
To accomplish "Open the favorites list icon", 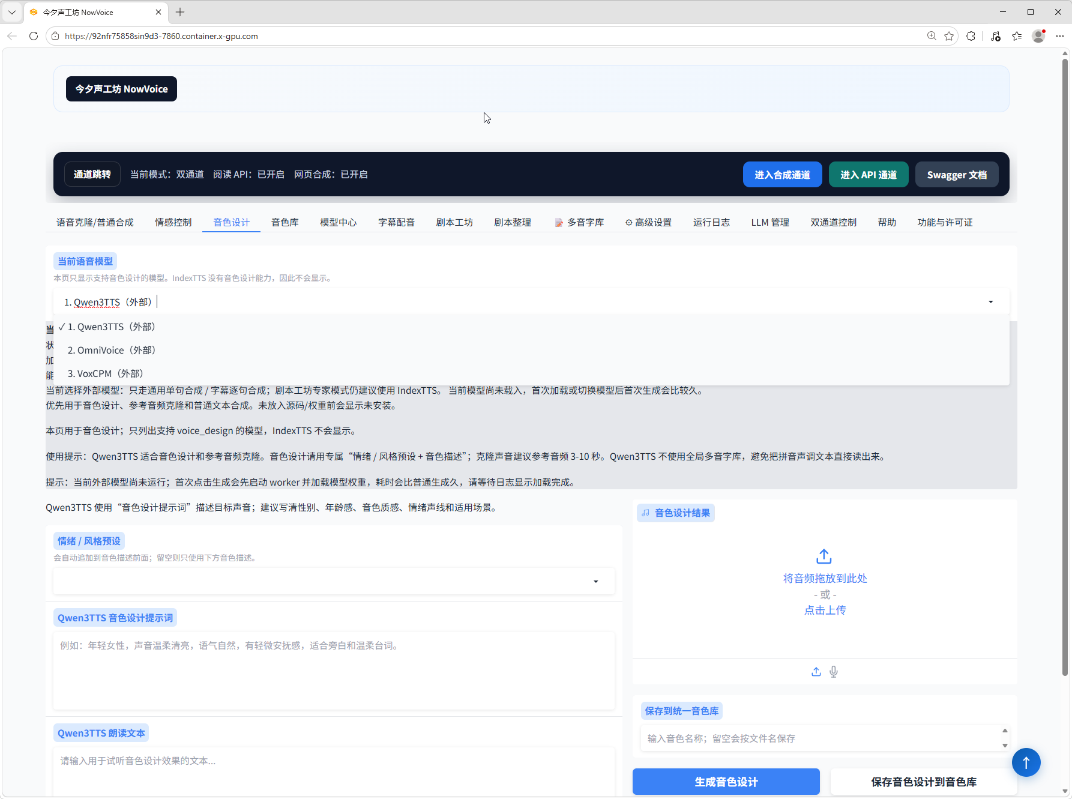I will tap(1017, 36).
